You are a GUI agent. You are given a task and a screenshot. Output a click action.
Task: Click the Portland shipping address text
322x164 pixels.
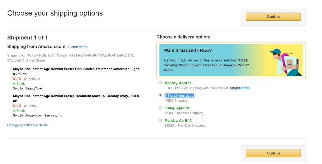point(70,58)
